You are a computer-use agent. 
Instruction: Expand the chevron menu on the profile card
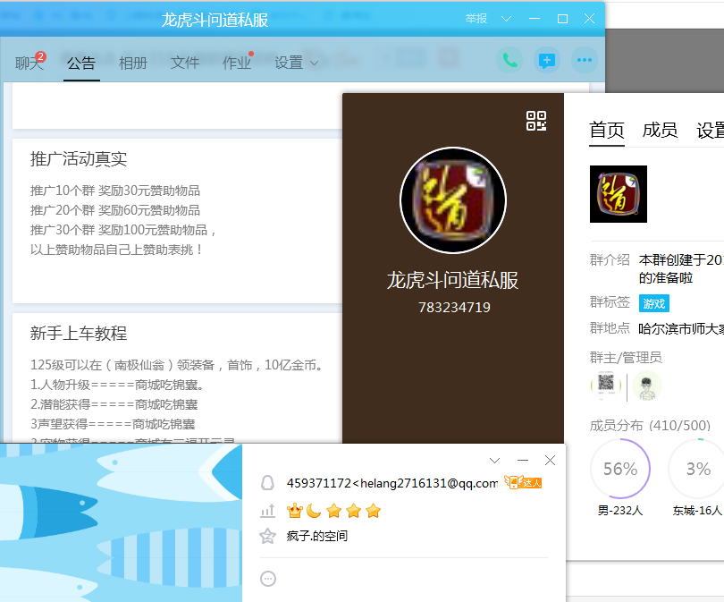pos(495,461)
